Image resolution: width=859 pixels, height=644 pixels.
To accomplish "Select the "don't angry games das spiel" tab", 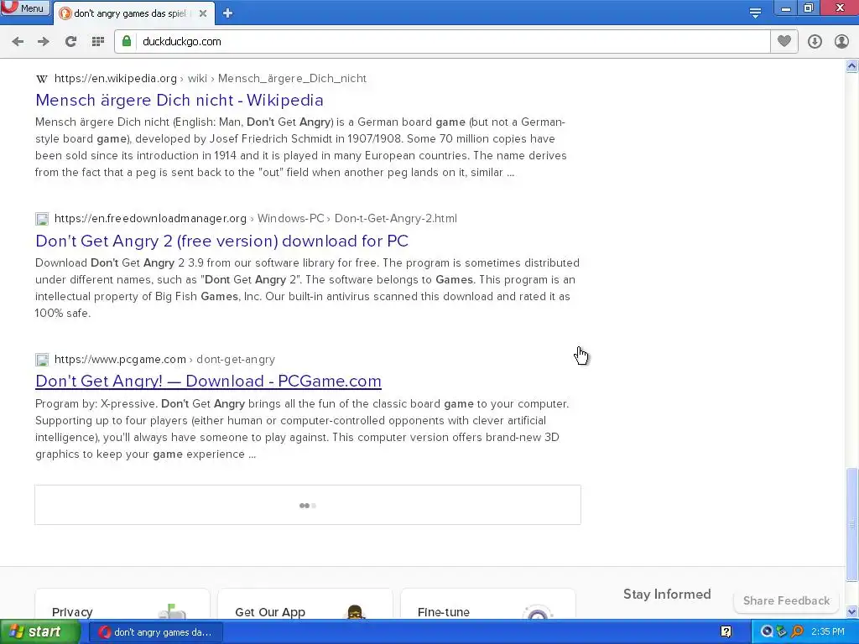I will (x=130, y=13).
